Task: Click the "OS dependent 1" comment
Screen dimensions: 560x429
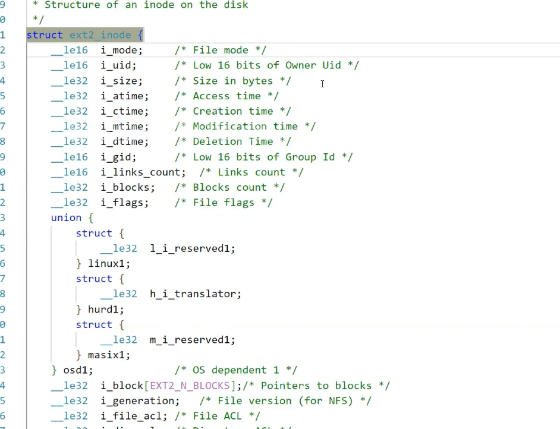Action: 236,370
